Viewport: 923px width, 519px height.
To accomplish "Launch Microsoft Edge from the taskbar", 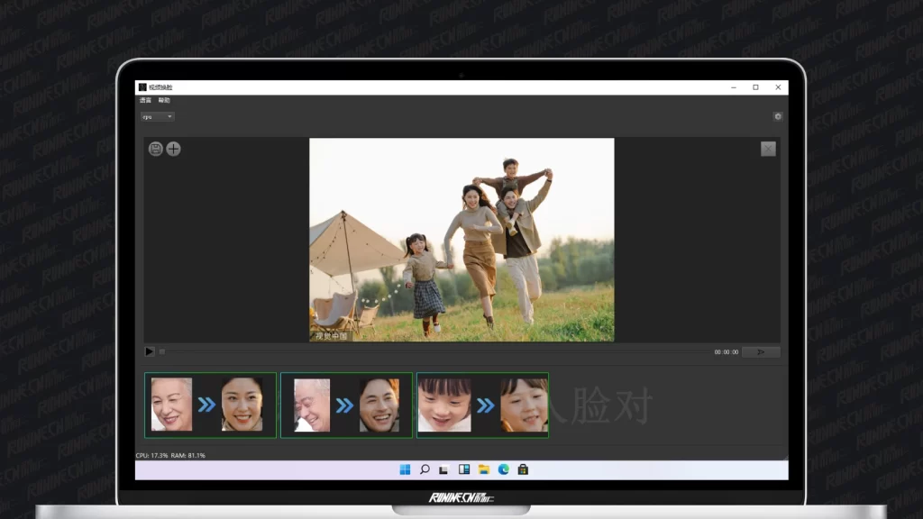I will [x=503, y=469].
